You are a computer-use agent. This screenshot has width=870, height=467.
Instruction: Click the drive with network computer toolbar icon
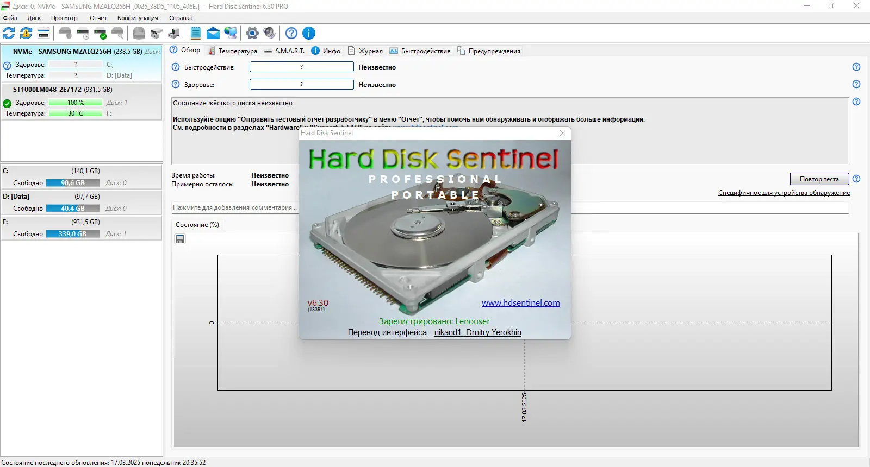174,33
